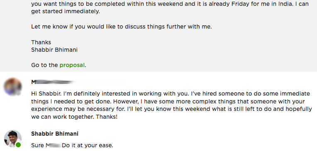Select the bold Shabbir Bhimani sender name
The height and width of the screenshot is (151, 317).
click(x=55, y=134)
